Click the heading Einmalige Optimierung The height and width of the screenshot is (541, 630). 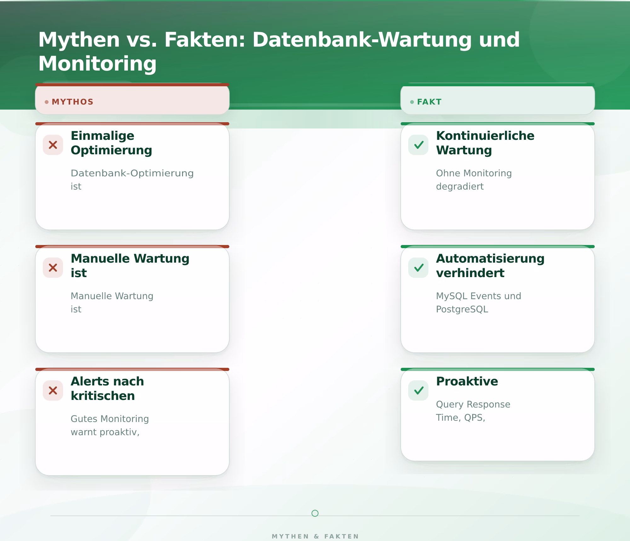(x=112, y=143)
